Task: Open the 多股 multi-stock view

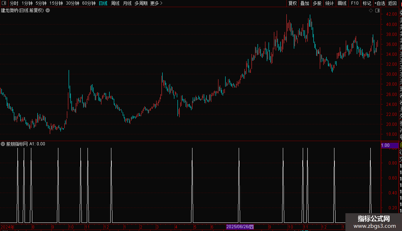Action: pos(317,3)
